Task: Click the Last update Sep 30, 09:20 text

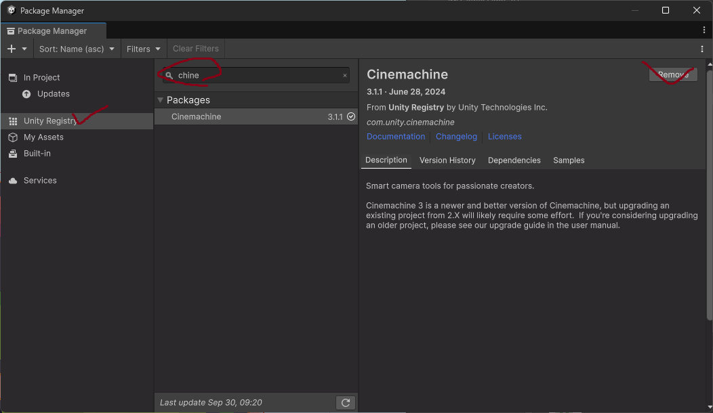Action: pos(211,403)
